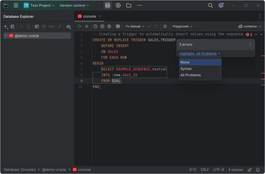Click the Search Everywhere magnifier

[x=210, y=5]
